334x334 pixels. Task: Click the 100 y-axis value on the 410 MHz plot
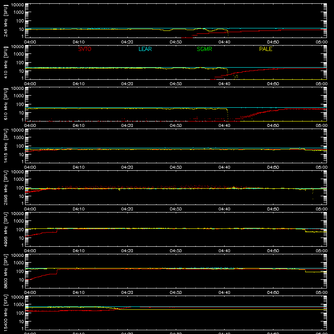pos(20,63)
